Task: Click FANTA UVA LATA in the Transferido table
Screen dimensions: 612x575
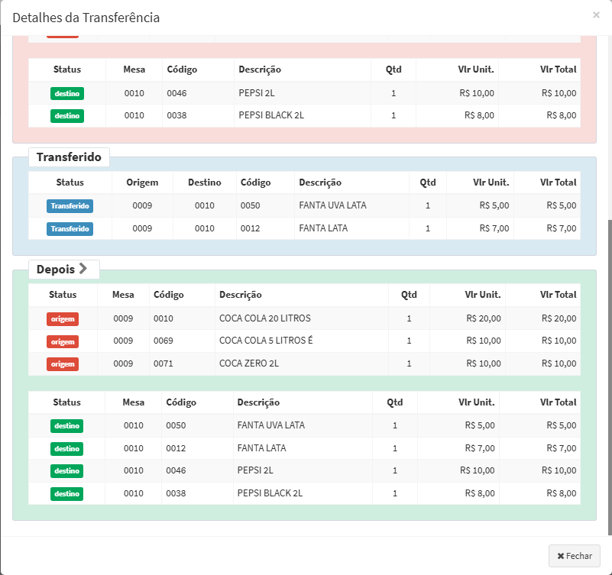Action: click(332, 205)
